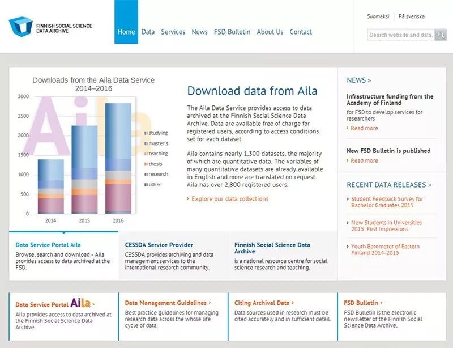Open Data Management Guidelines card link

168,303
